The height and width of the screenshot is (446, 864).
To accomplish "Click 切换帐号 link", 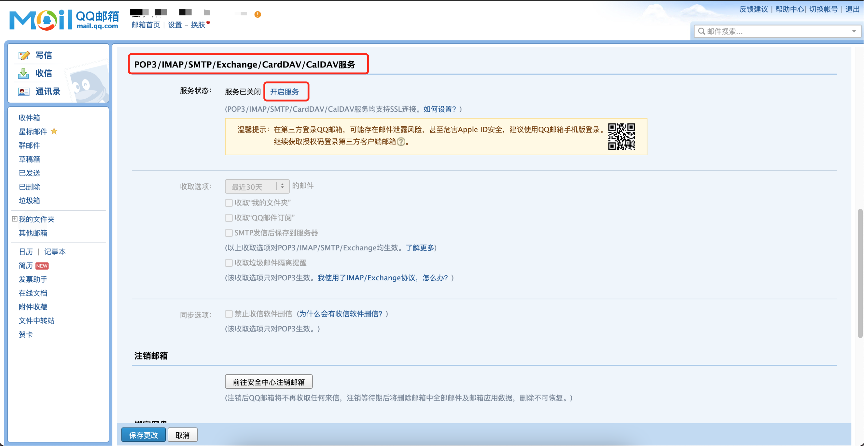I will (x=823, y=9).
